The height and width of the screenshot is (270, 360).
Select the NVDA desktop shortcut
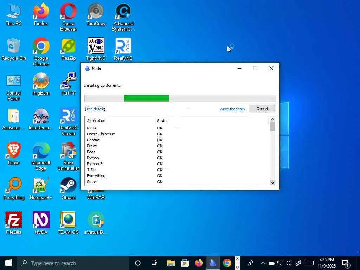pyautogui.click(x=41, y=221)
